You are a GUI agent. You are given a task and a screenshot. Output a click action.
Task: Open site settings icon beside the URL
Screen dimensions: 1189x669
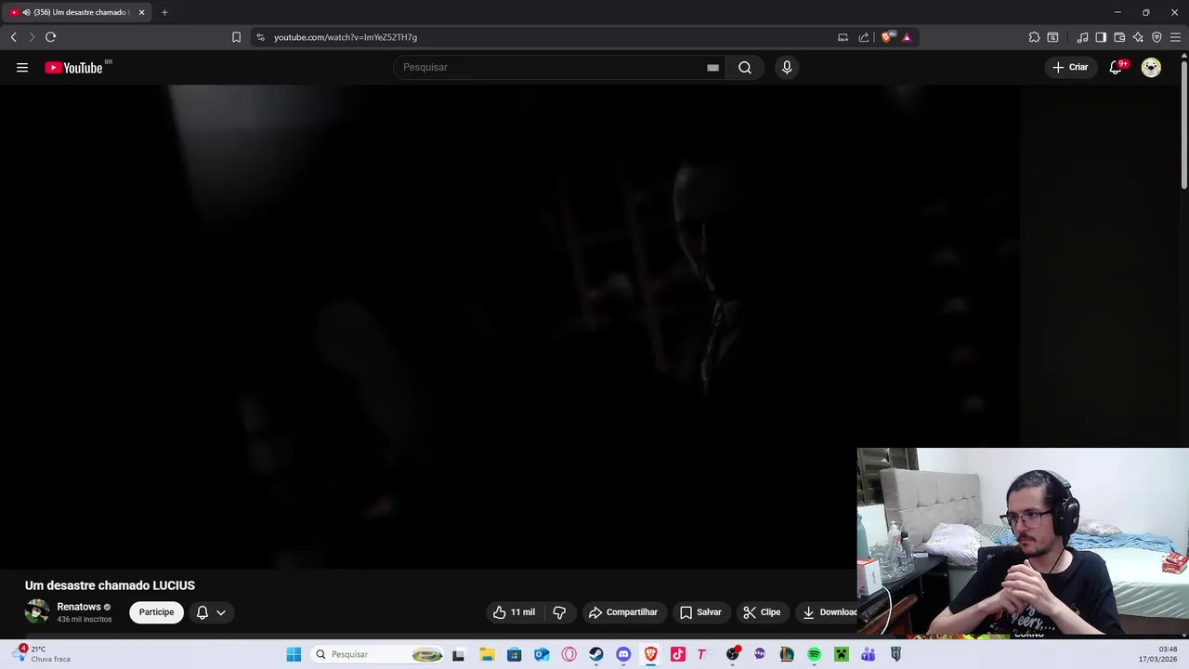[260, 37]
